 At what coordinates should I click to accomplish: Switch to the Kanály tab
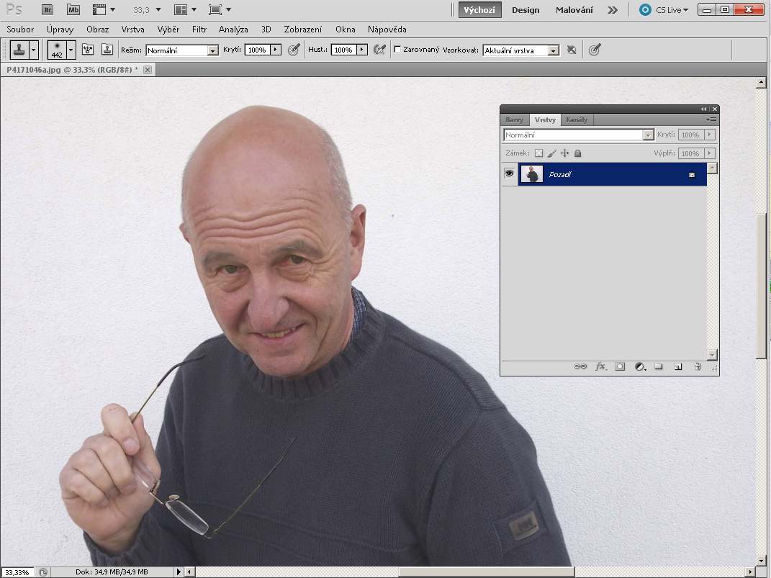click(x=576, y=119)
